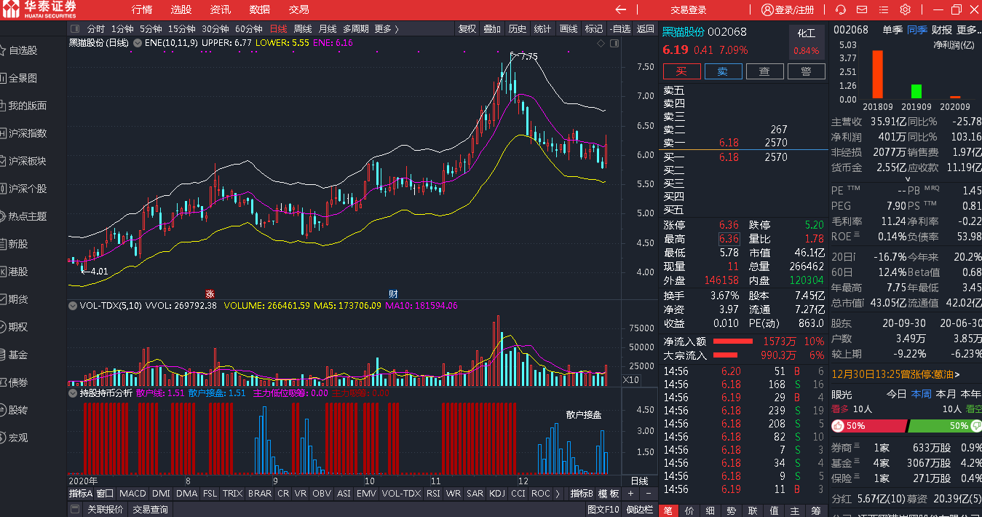This screenshot has width=982, height=517.
Task: Expand the chevron below 货币金 row
Action: tap(907, 178)
